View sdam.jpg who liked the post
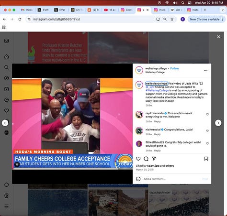This screenshot has height=216, width=227. click(153, 166)
